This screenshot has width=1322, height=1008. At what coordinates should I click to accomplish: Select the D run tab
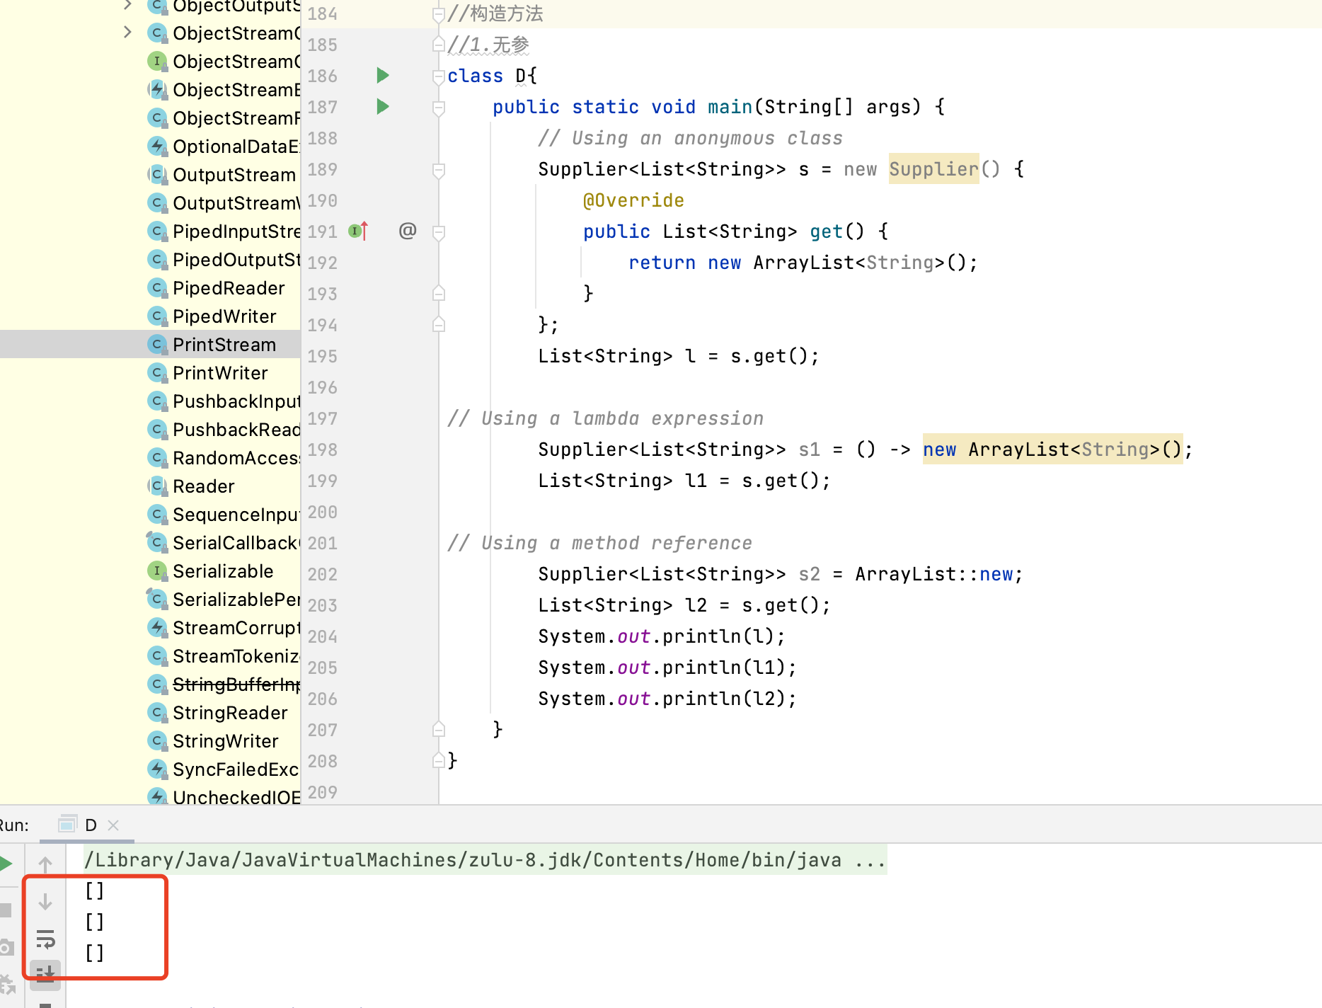click(91, 825)
